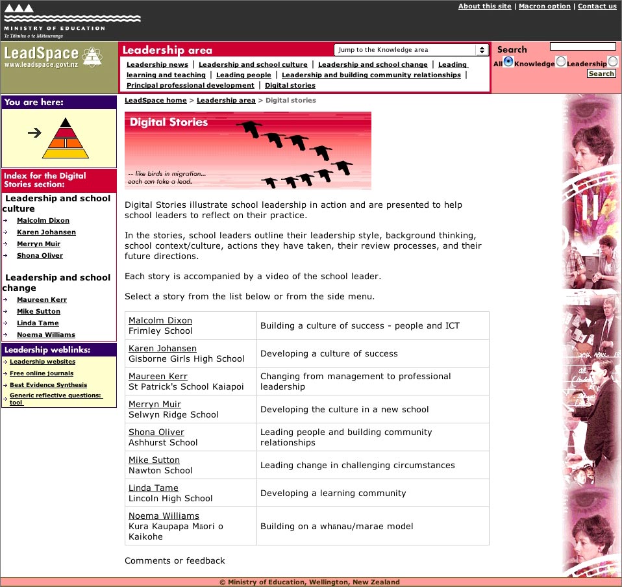Open the Free online journals weblink
622x587 pixels.
pyautogui.click(x=42, y=373)
